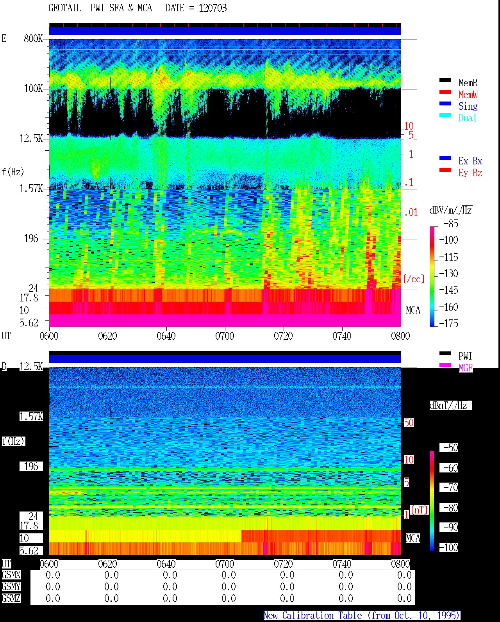Click the E panel 0800 time label

pos(400,336)
